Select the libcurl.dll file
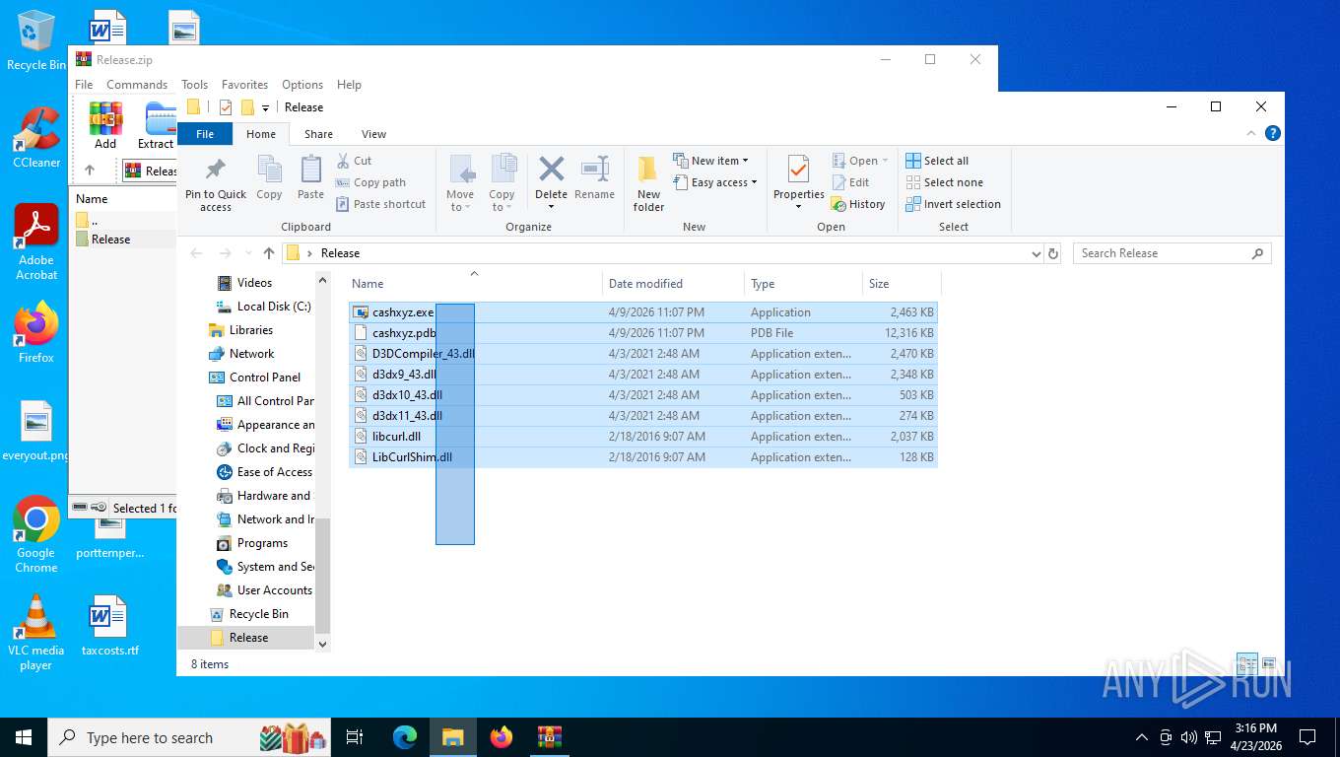Viewport: 1340px width, 757px height. point(642,437)
